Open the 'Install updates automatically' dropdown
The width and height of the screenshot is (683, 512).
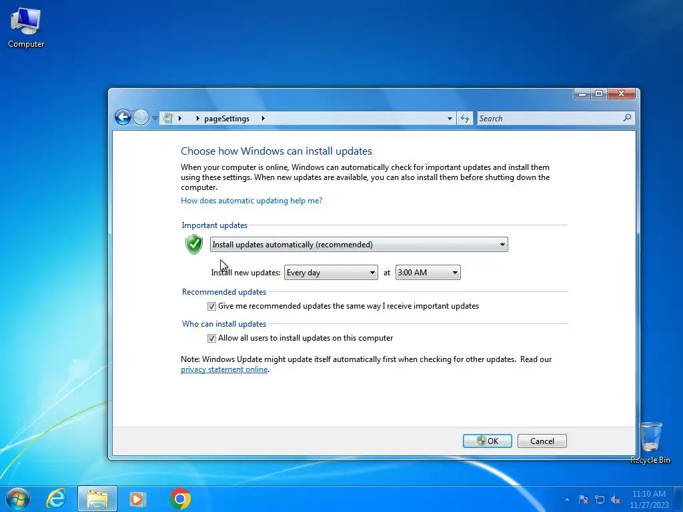359,245
